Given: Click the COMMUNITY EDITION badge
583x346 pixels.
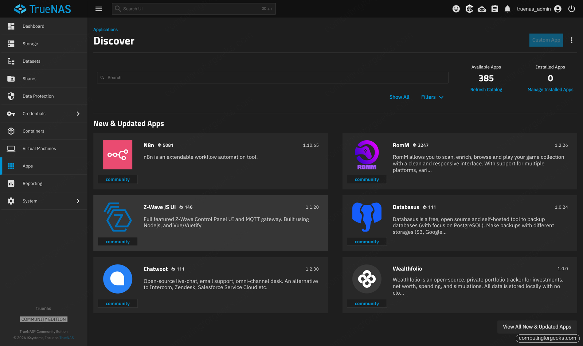Looking at the screenshot, I should point(44,319).
